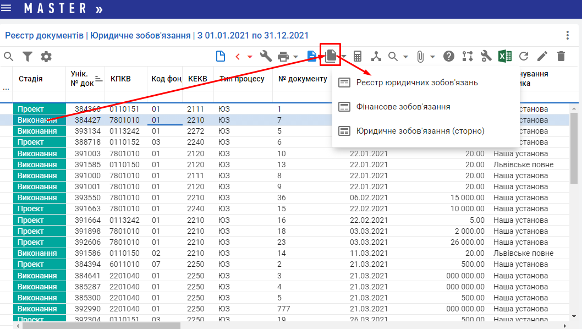Toggle sort on "Унік. № док" column
The height and width of the screenshot is (329, 582).
98,79
